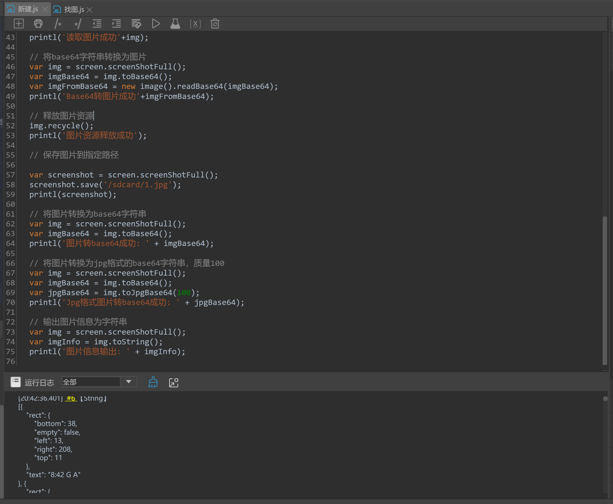Clear the log with broom icon
The image size is (613, 504).
click(x=153, y=382)
